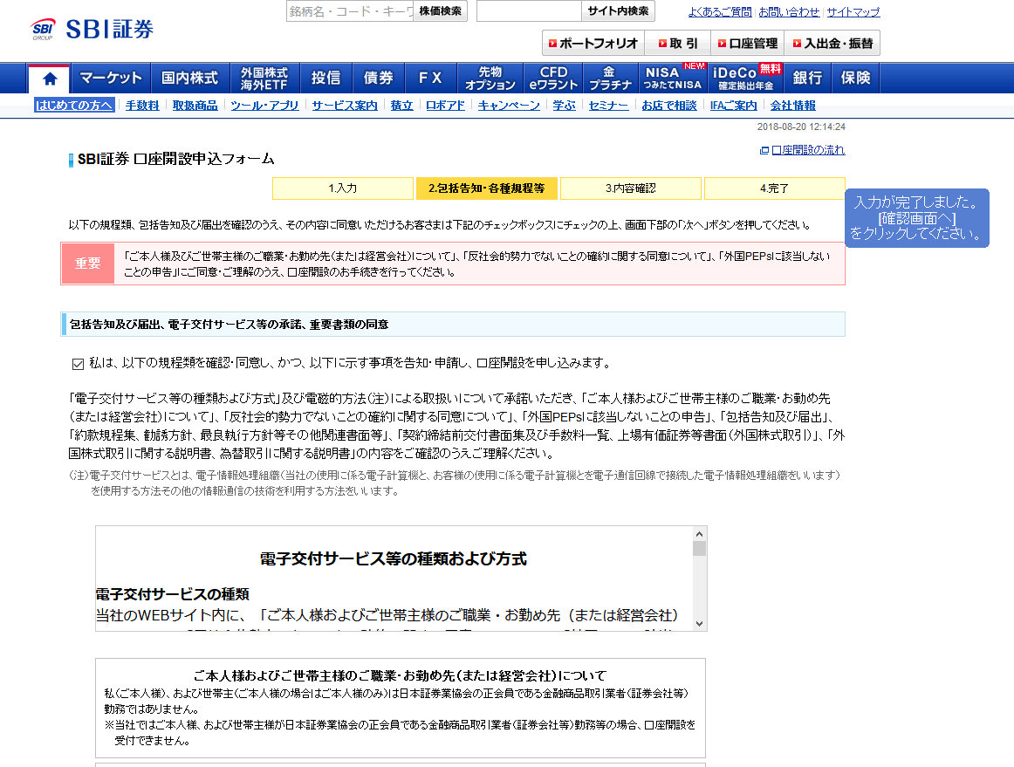Open ポートフォリオ button
Screen dimensions: 1014x767
(593, 44)
